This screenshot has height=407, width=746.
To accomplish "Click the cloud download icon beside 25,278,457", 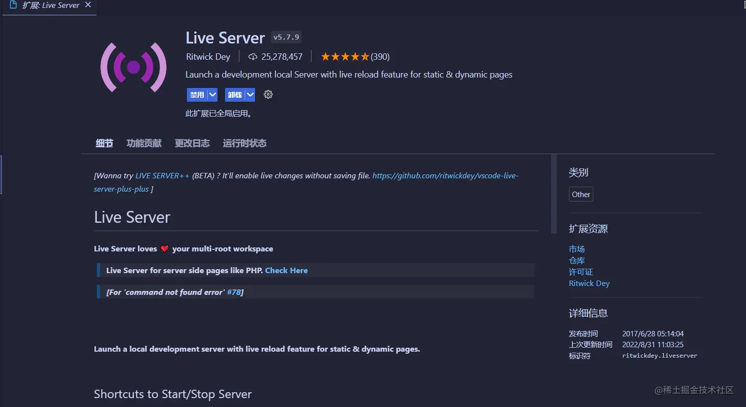I will (x=253, y=57).
